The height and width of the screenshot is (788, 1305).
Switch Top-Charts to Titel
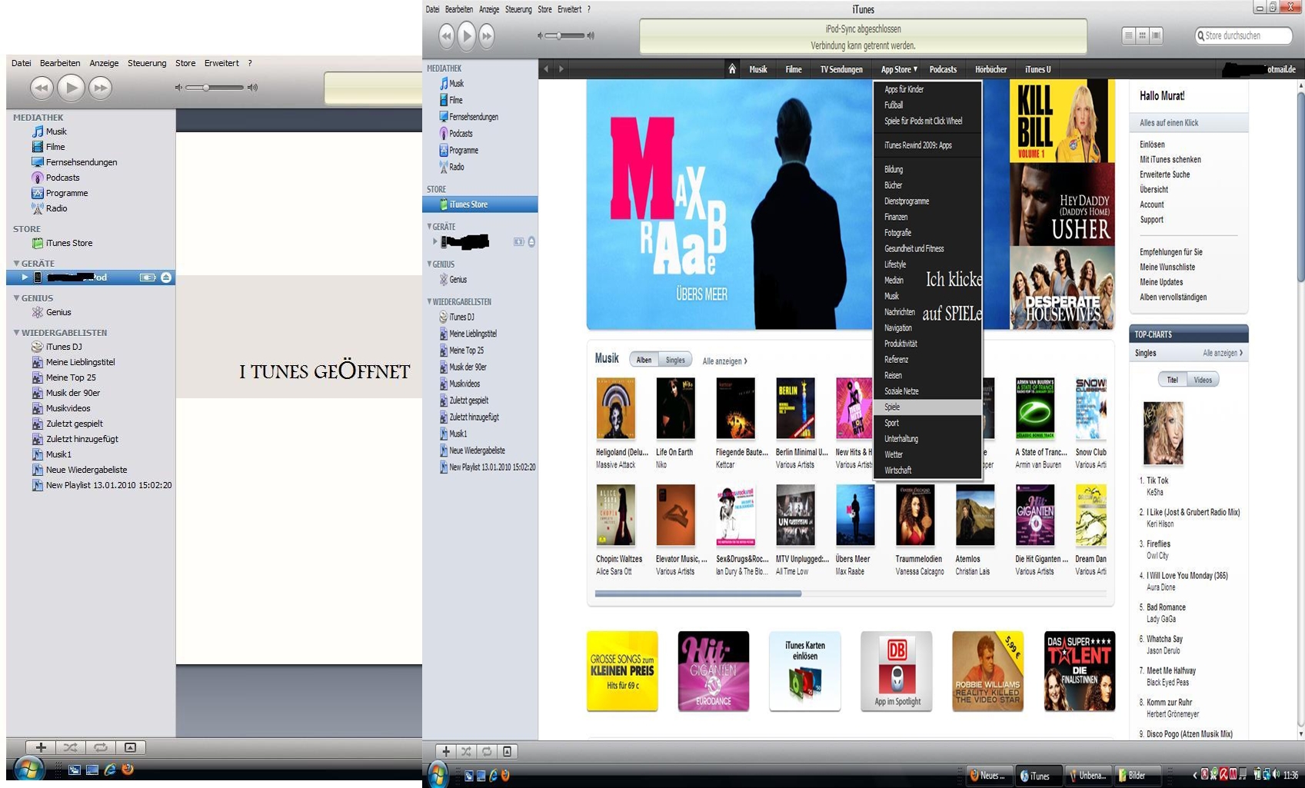(x=1173, y=380)
